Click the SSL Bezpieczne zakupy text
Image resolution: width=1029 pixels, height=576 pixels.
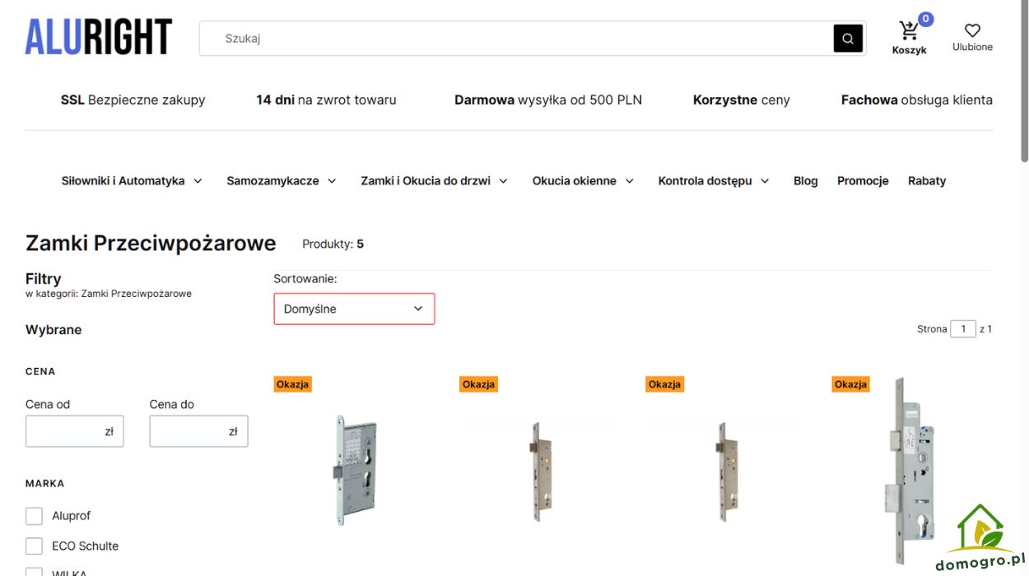(x=133, y=100)
